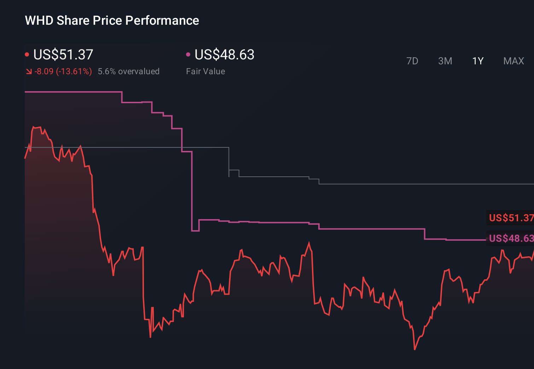Switch to the 3M time range
This screenshot has height=369, width=534.
click(x=445, y=61)
